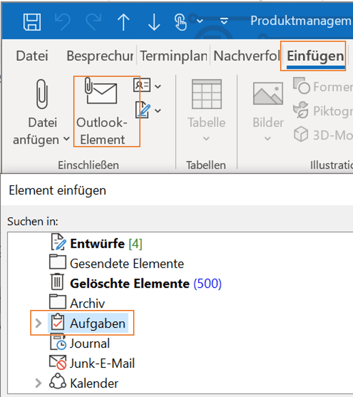Screen dimensions: 353x397
Task: Open the signature dropdown chevron
Action: [158, 111]
